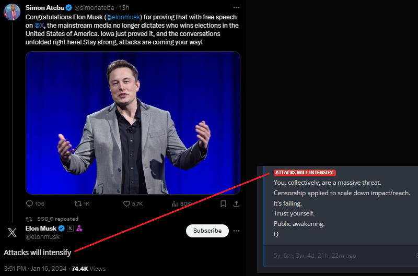This screenshot has height=276, width=418.
Task: Click the Simon Ateba display name
Action: tap(45, 8)
